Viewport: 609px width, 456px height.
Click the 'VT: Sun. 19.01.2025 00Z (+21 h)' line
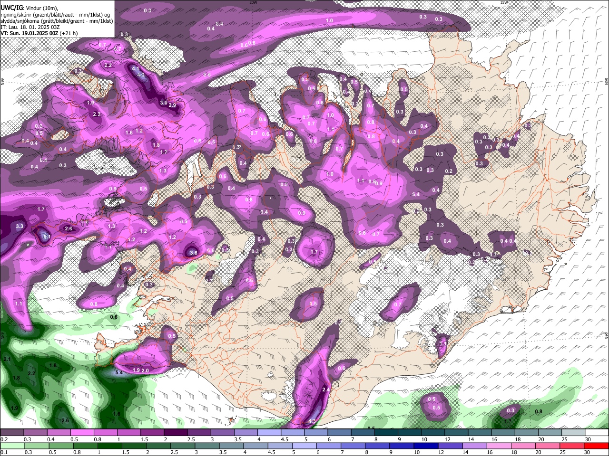(39, 33)
